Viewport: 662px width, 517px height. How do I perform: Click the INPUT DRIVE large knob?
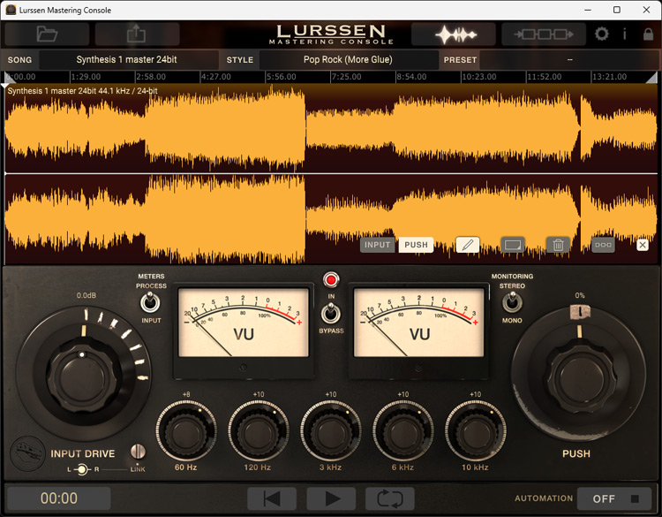[x=82, y=376]
